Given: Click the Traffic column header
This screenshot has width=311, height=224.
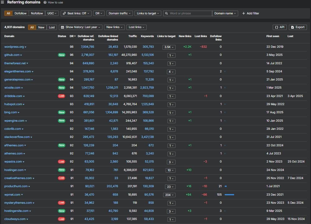Looking at the screenshot, I should 133,36.
